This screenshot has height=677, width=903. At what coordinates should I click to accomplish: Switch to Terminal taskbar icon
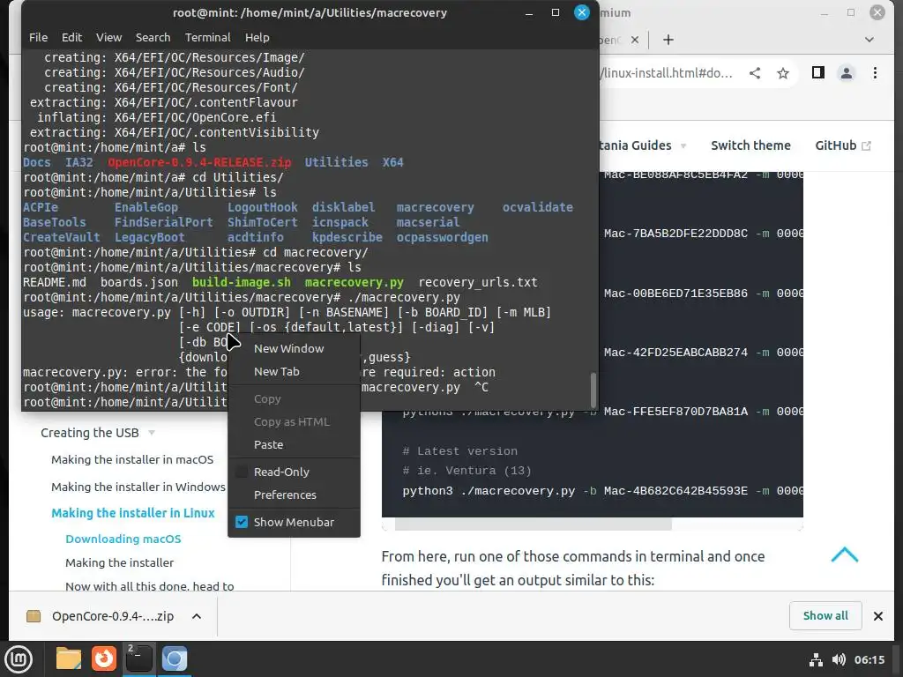click(138, 658)
